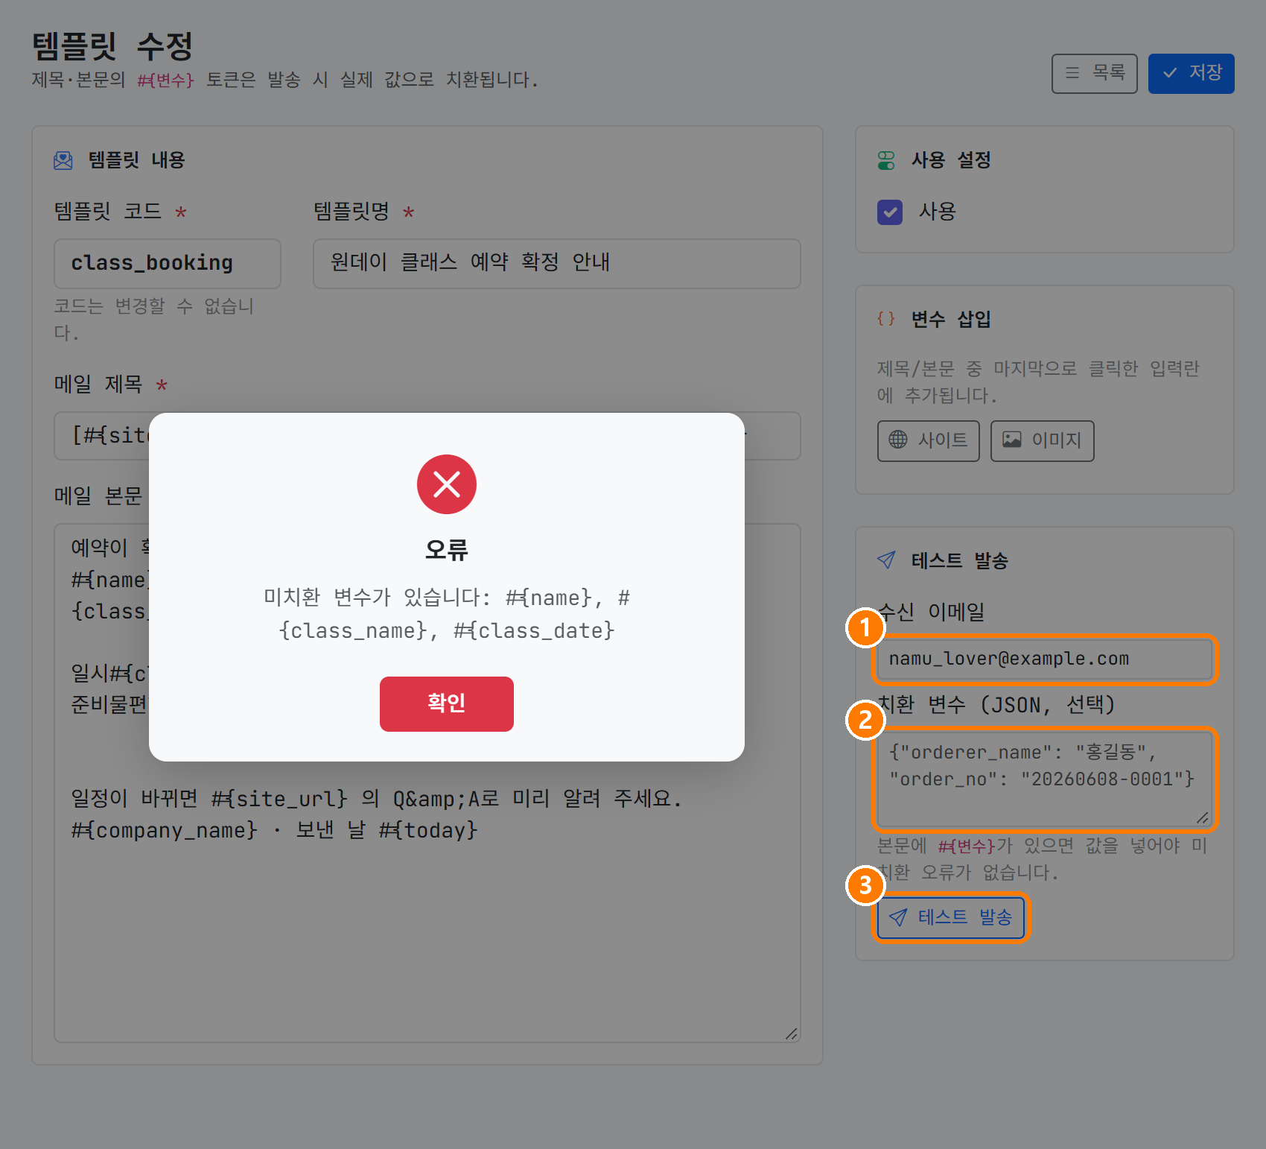Click the resize handle of JSON textarea
Screen dimensions: 1266x1149
tap(1203, 817)
